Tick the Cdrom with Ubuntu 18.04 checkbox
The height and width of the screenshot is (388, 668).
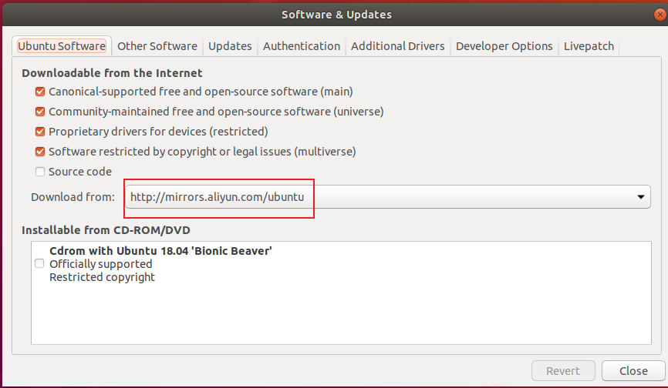[x=39, y=263]
